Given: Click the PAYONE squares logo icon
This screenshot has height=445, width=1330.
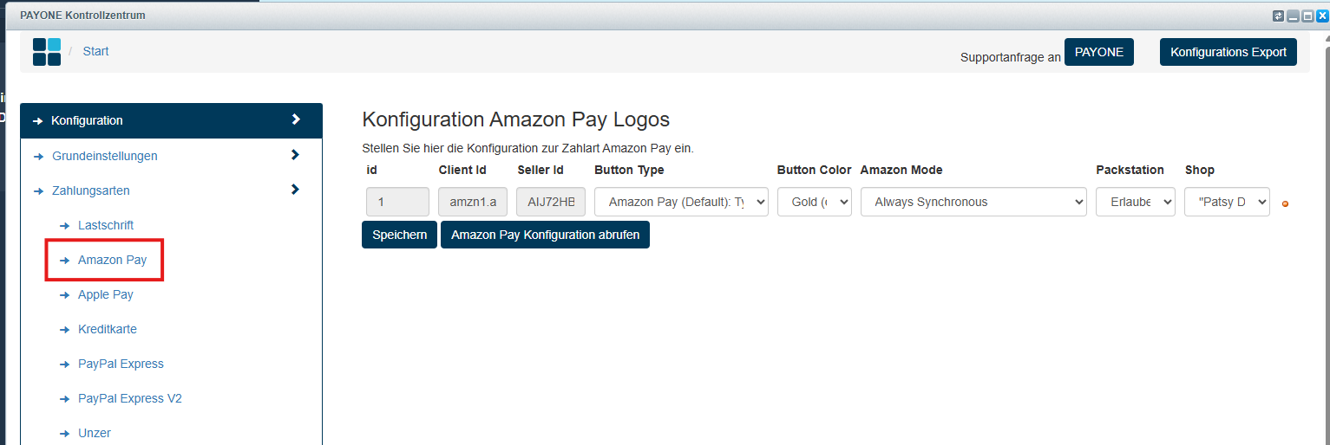Looking at the screenshot, I should tap(47, 52).
